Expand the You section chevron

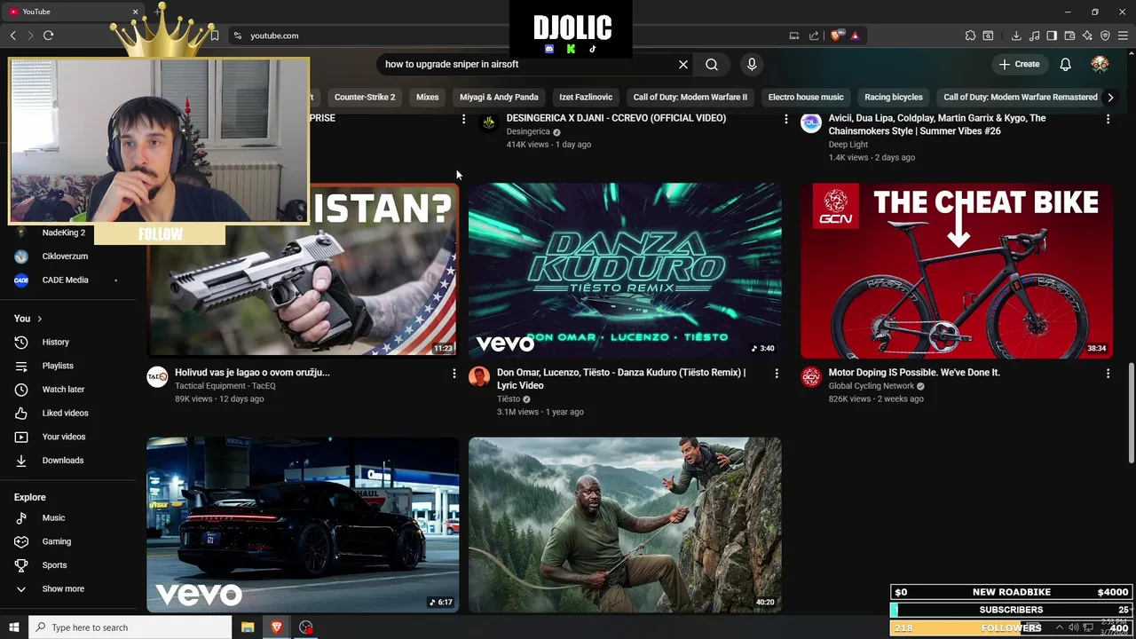39,319
